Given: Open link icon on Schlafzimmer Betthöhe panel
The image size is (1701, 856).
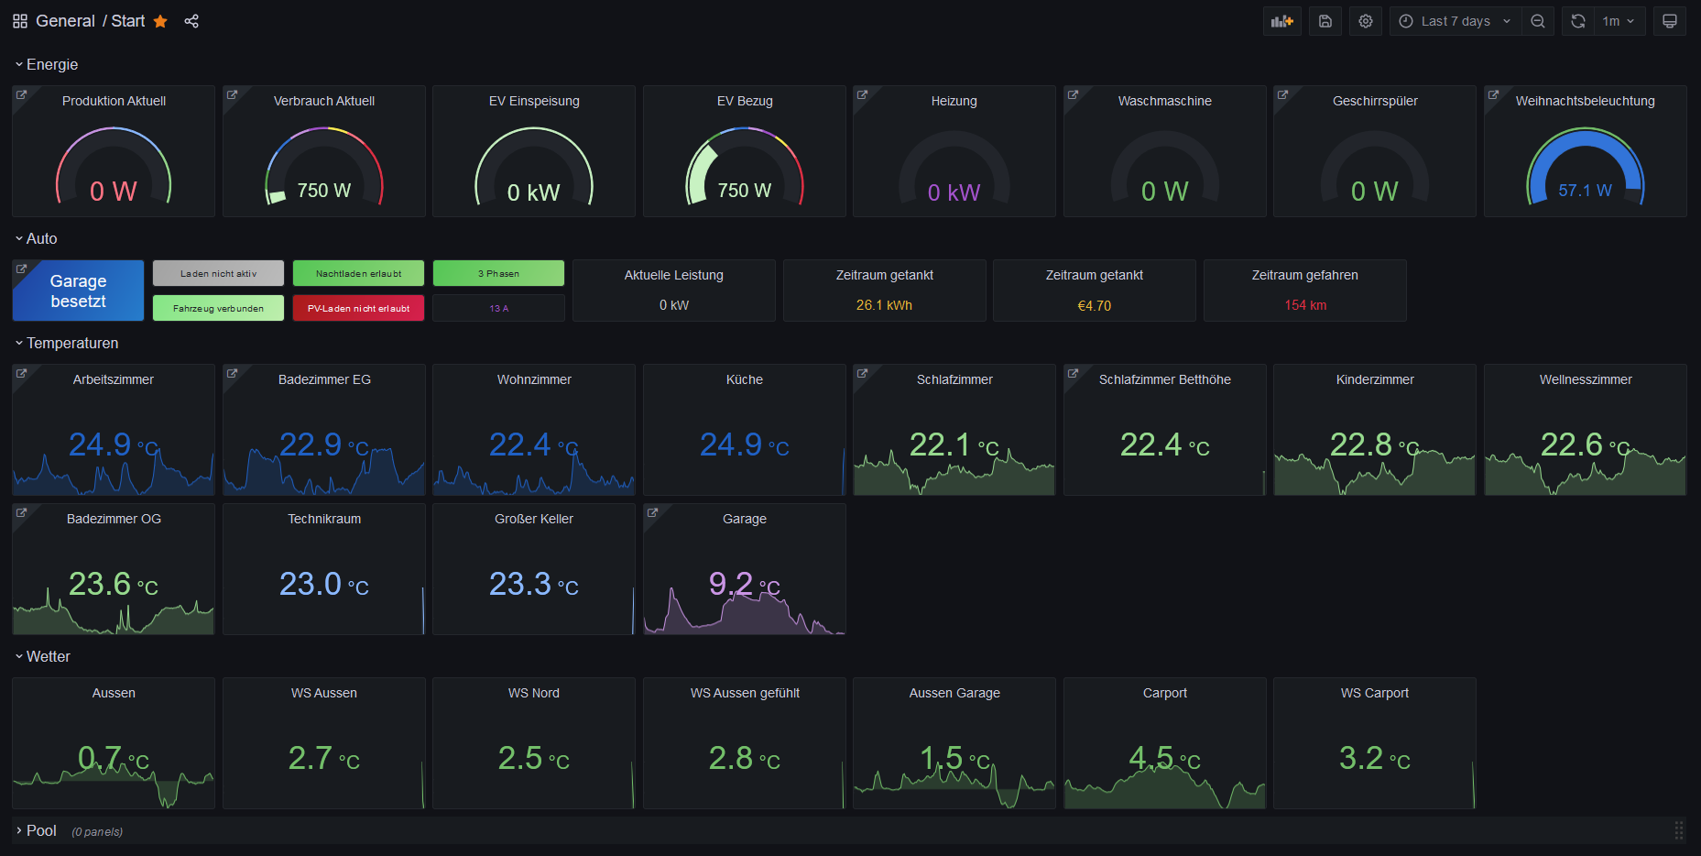Looking at the screenshot, I should pyautogui.click(x=1074, y=373).
